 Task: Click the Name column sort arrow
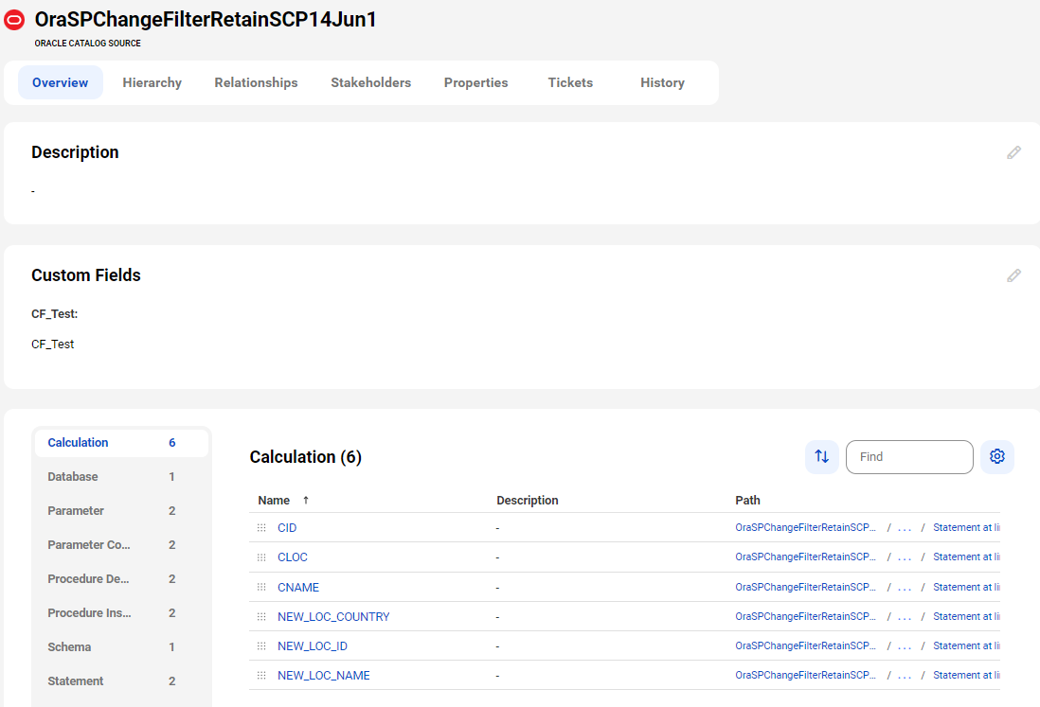click(x=306, y=501)
